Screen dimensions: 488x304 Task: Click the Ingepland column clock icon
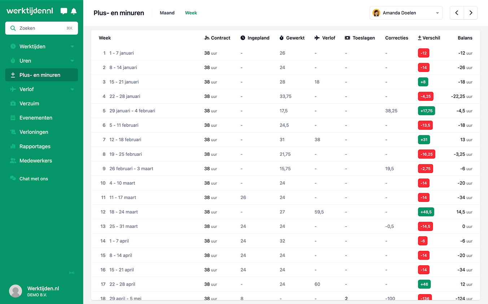pos(243,38)
